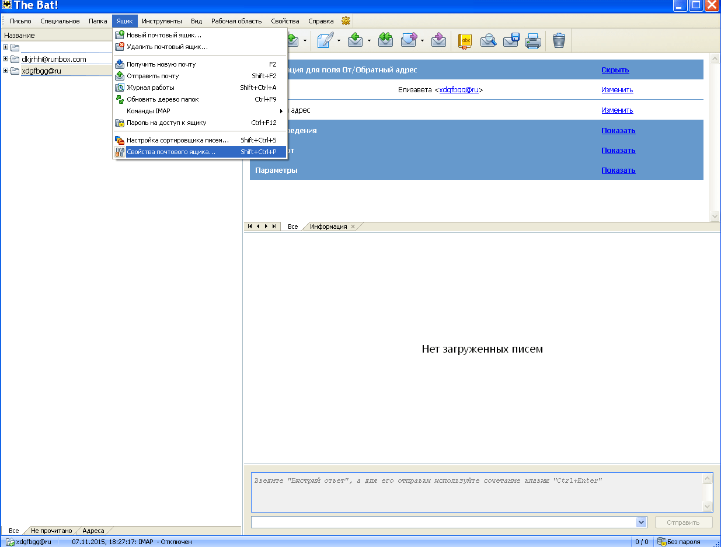Click the reply to all double-arrow icon
721x547 pixels.
[385, 40]
